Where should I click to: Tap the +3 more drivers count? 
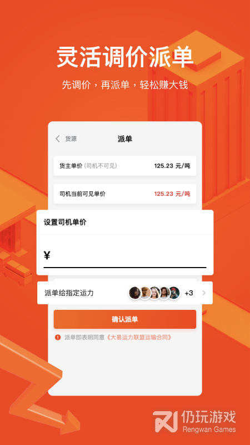coord(189,293)
